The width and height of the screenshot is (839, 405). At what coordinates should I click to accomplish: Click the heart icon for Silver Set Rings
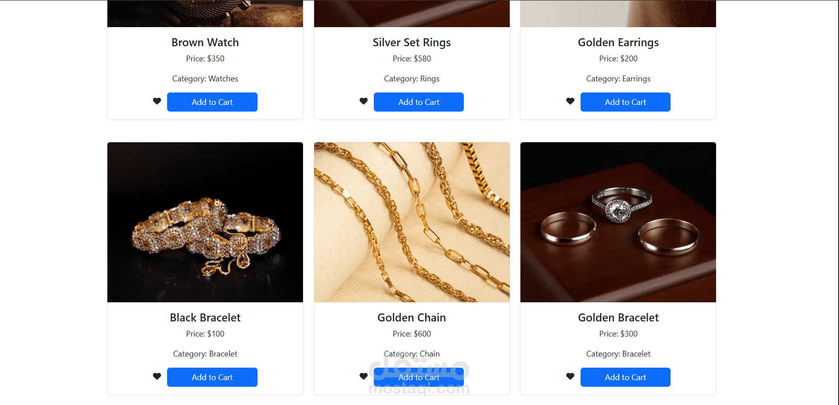[364, 101]
